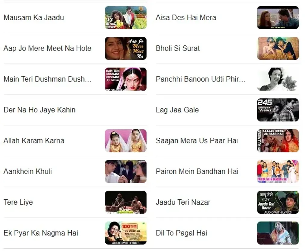Select the Ek Pyar Ka Nagma Hai thumbnail
Screen dimensions: 305x252
point(126,233)
